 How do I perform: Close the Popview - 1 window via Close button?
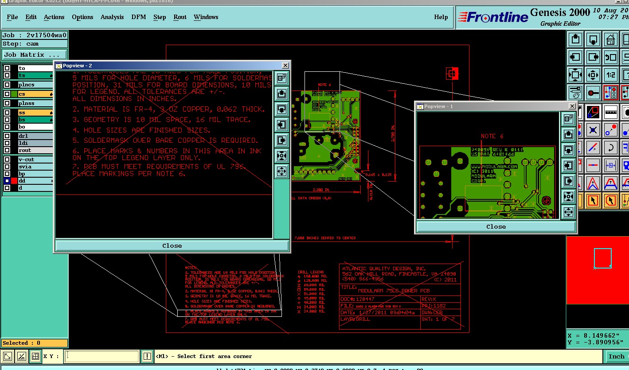496,226
